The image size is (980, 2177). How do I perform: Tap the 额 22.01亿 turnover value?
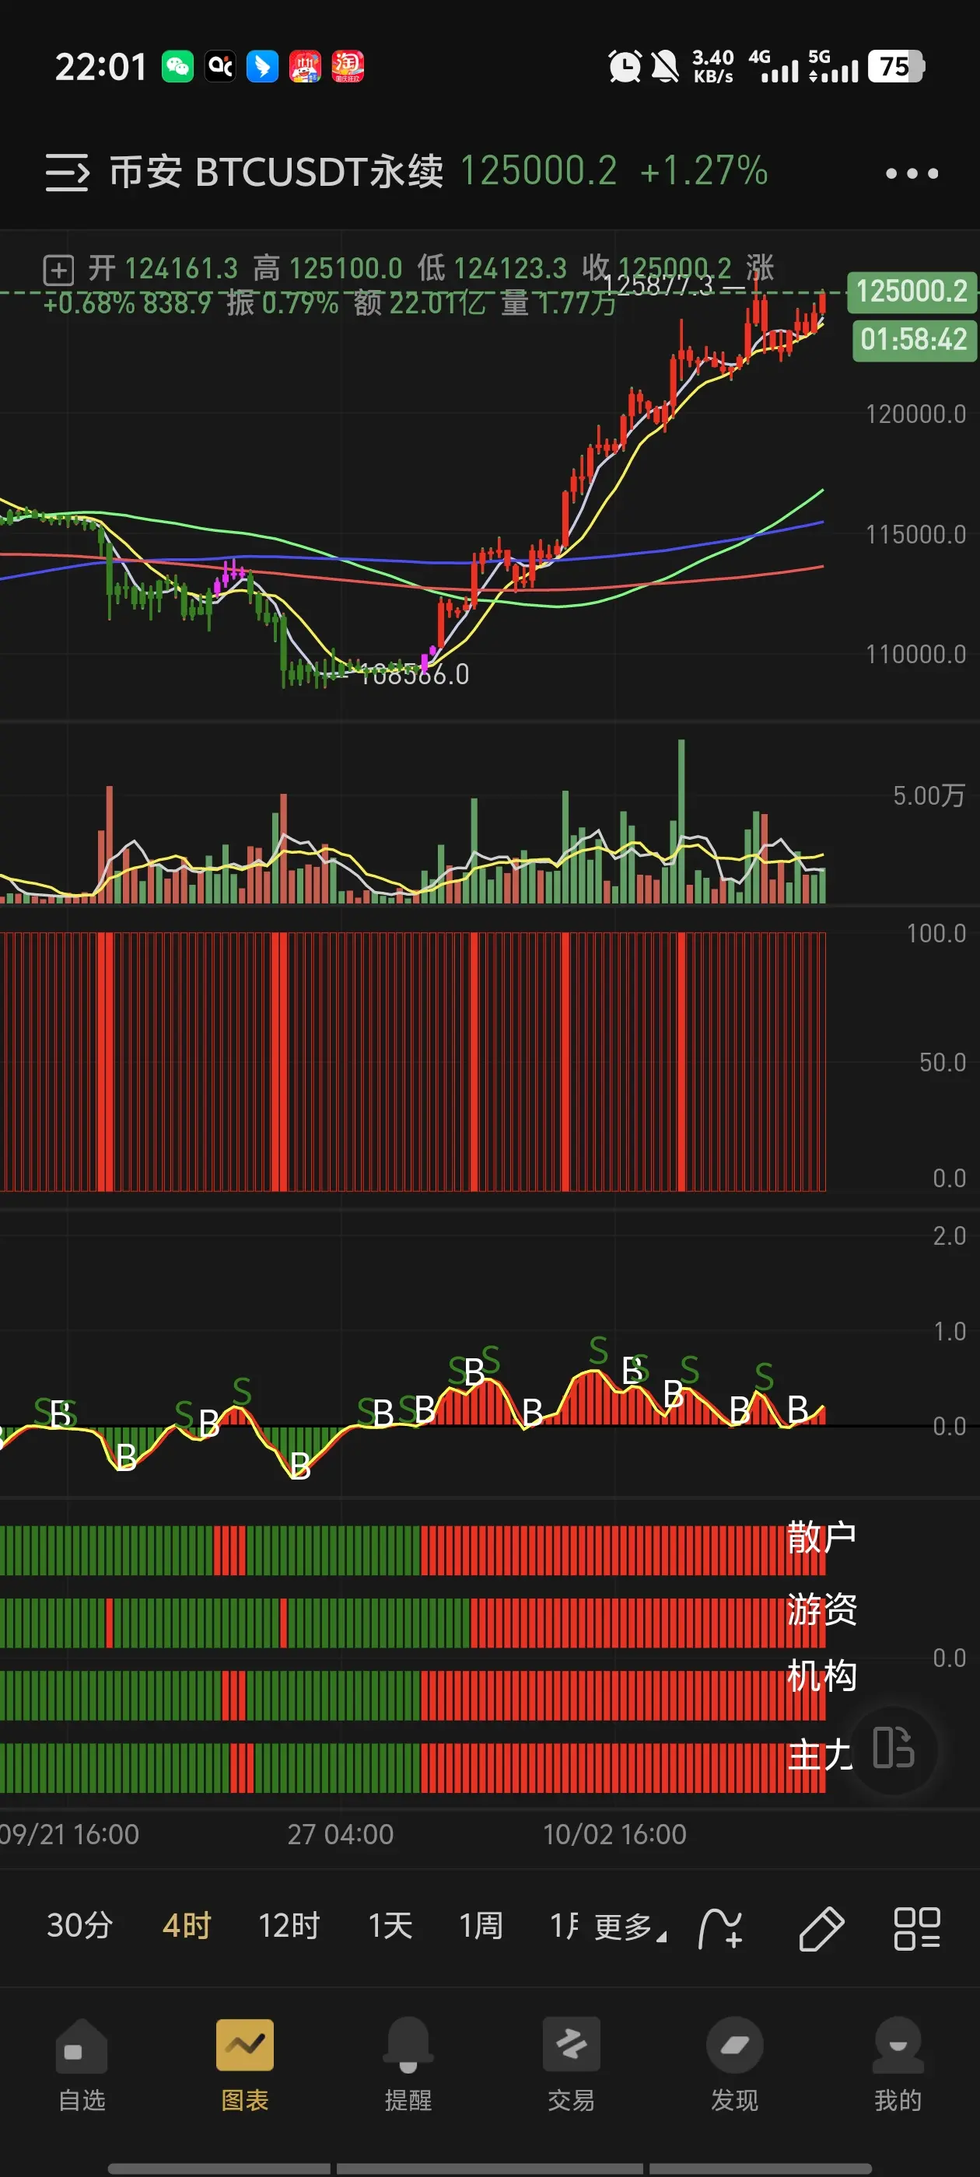(419, 302)
